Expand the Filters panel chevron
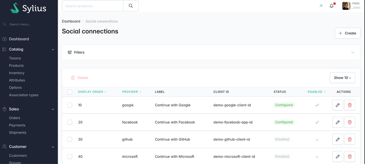Viewport: 365px width, 164px height. click(x=353, y=53)
